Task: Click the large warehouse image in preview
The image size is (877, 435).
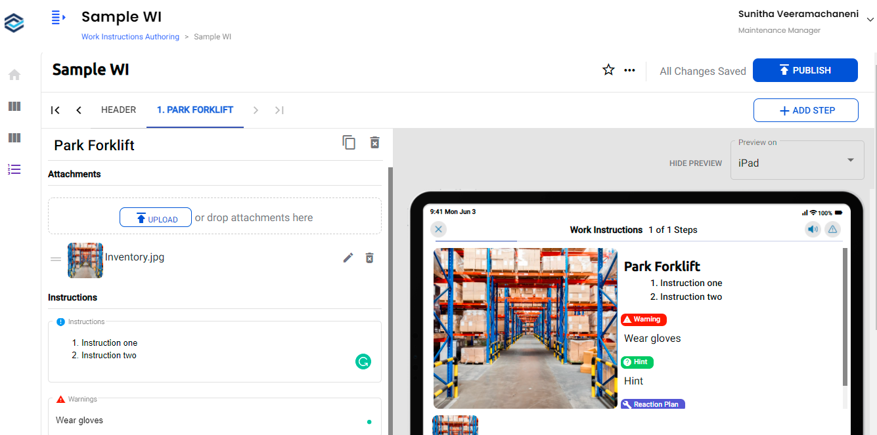Action: (526, 328)
